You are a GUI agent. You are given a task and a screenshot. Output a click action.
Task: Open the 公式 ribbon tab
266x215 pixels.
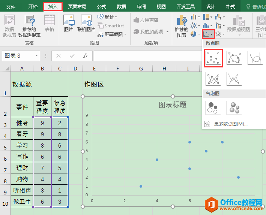click(x=102, y=6)
